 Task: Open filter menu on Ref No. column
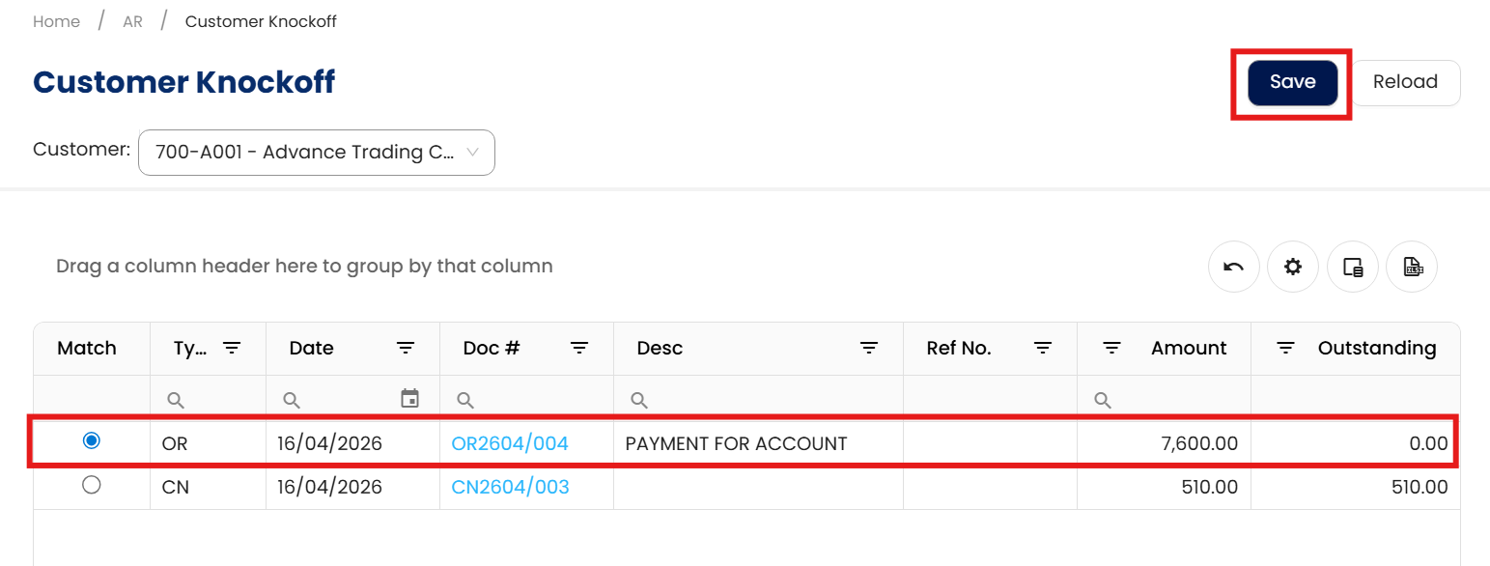[x=1043, y=349]
